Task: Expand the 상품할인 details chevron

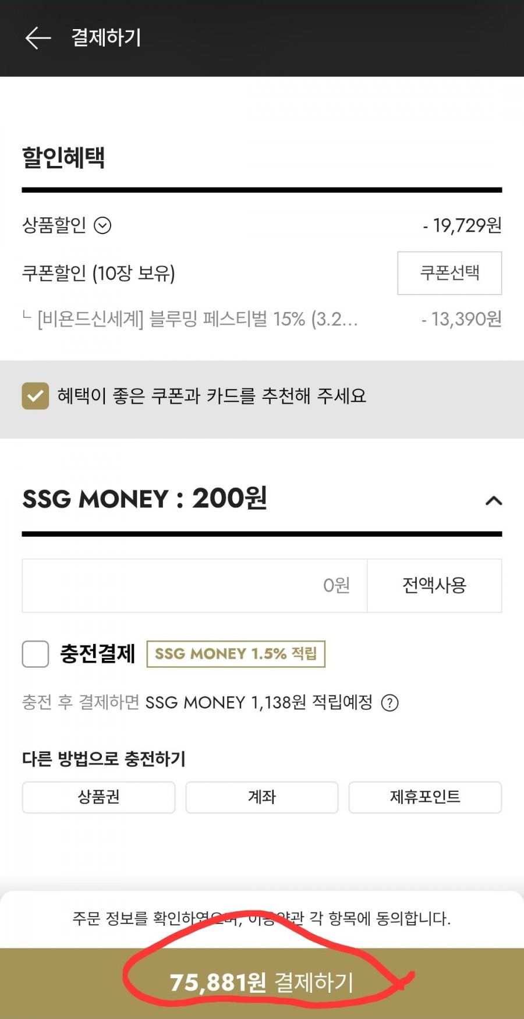Action: coord(102,225)
